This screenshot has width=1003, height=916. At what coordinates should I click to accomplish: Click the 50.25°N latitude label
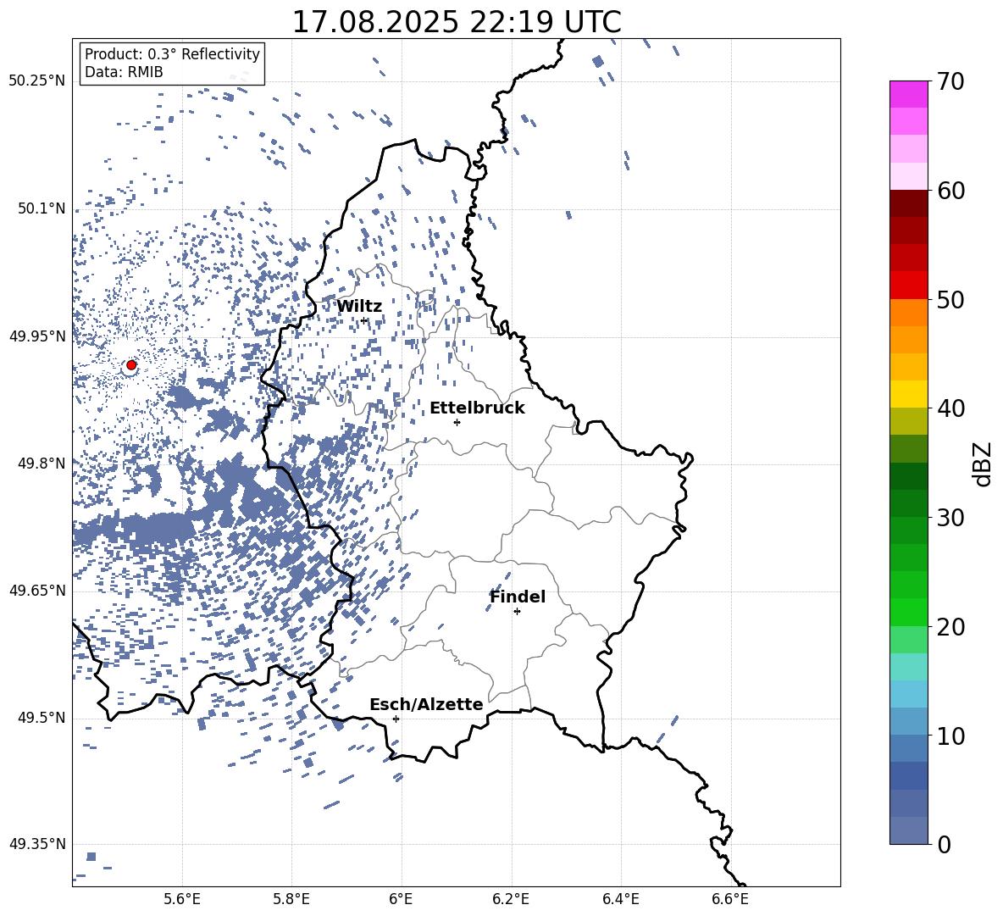(x=36, y=81)
